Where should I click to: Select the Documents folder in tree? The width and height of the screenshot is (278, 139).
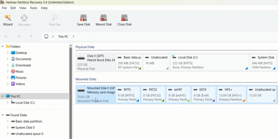tap(21, 59)
